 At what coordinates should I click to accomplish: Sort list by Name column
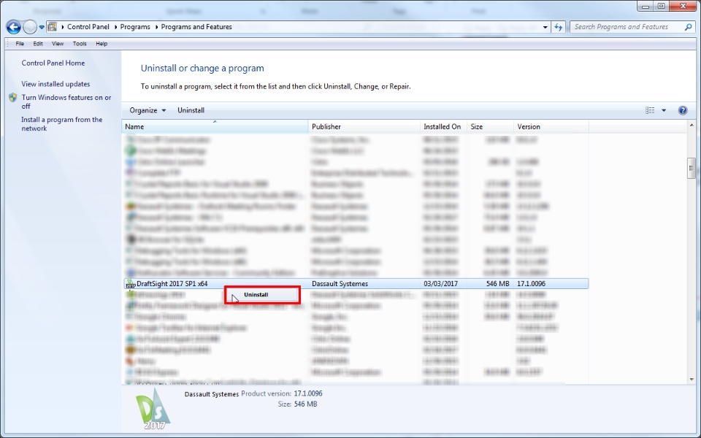215,127
